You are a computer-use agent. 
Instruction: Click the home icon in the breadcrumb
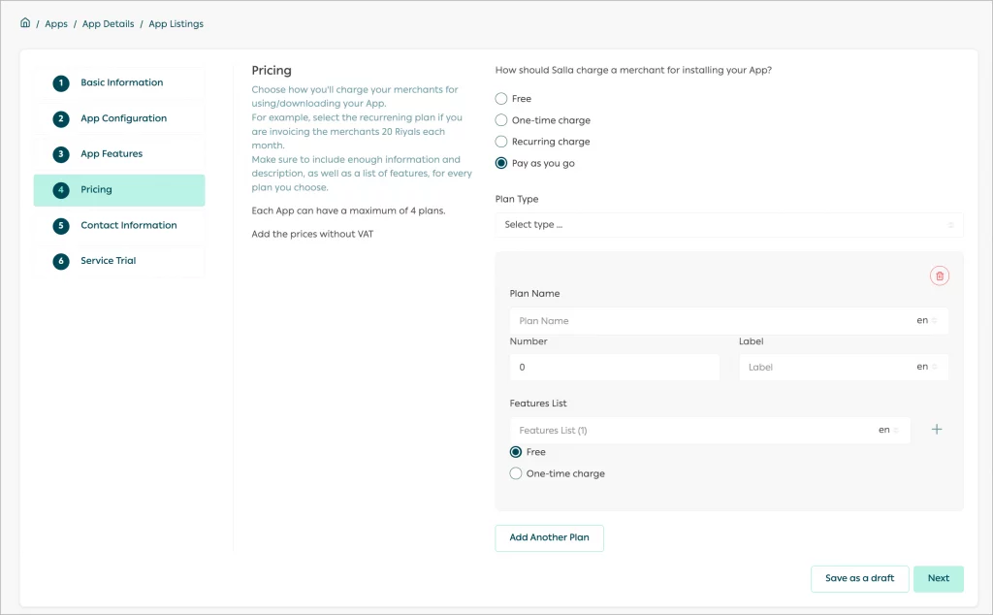pyautogui.click(x=24, y=23)
